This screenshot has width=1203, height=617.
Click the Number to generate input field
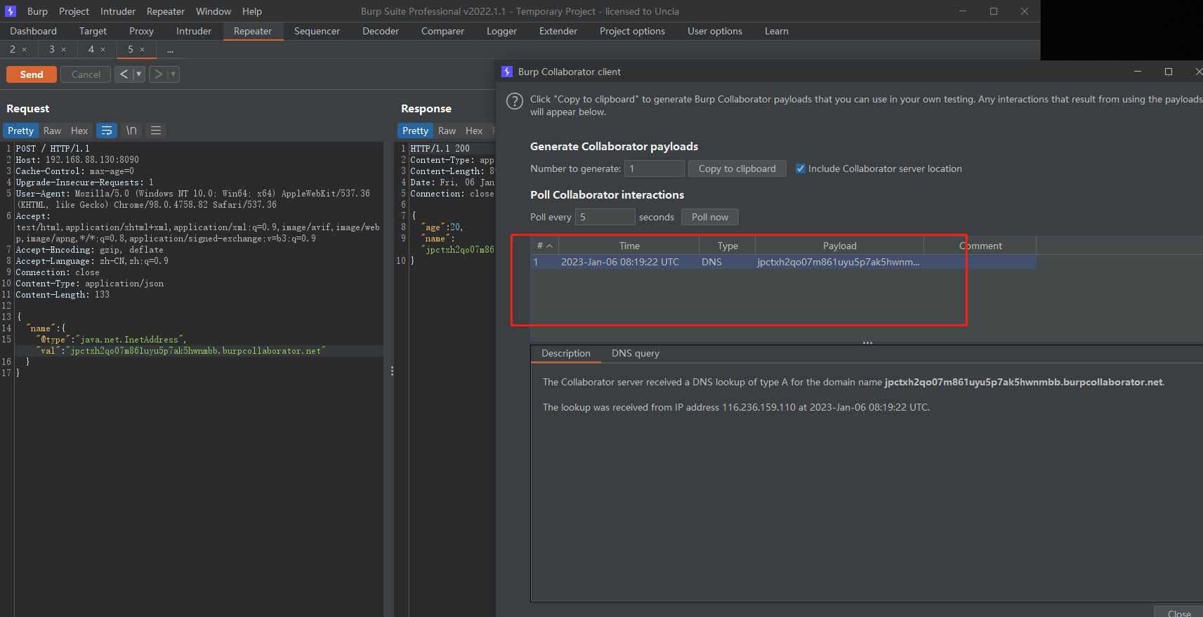coord(654,168)
